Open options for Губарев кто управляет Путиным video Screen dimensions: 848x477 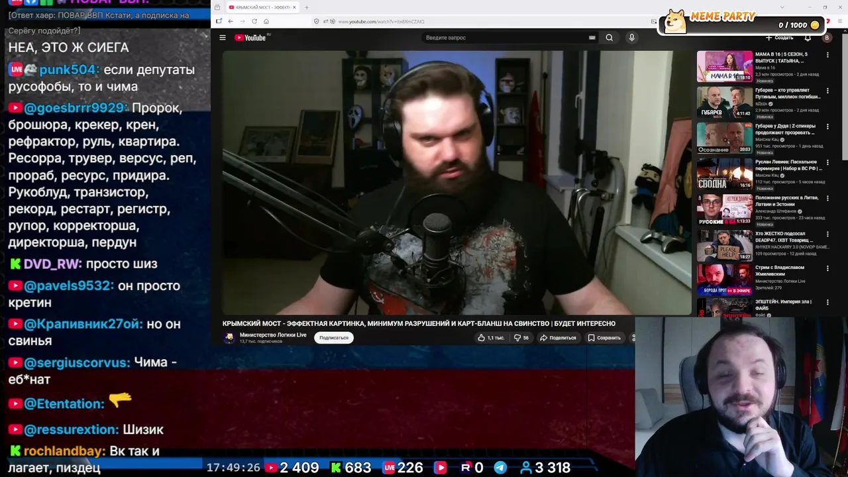click(827, 91)
